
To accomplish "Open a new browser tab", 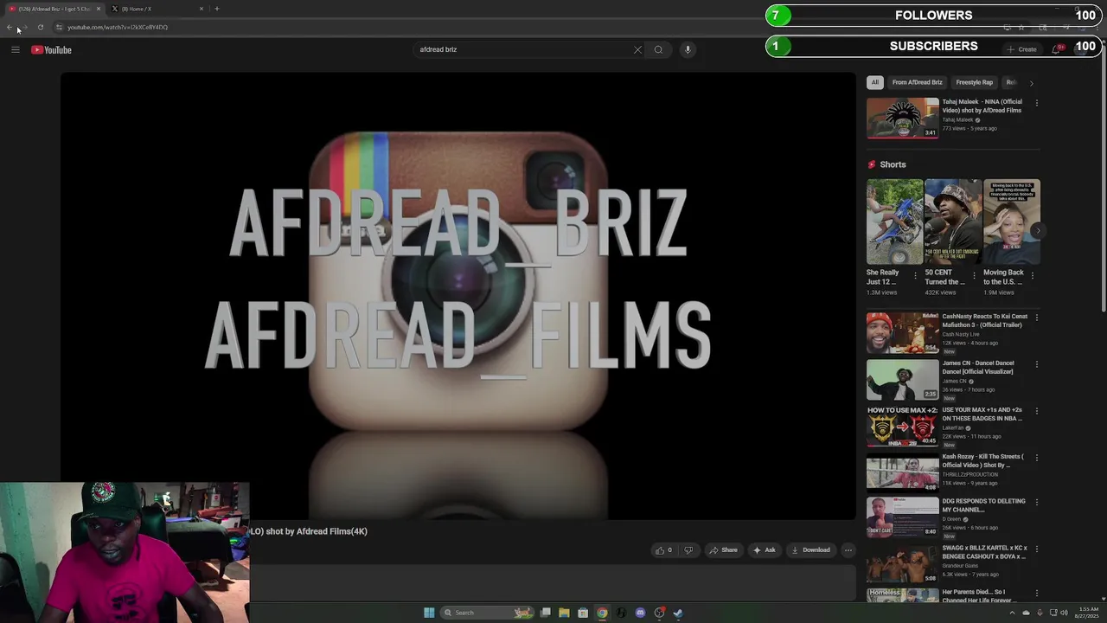I will pyautogui.click(x=216, y=9).
